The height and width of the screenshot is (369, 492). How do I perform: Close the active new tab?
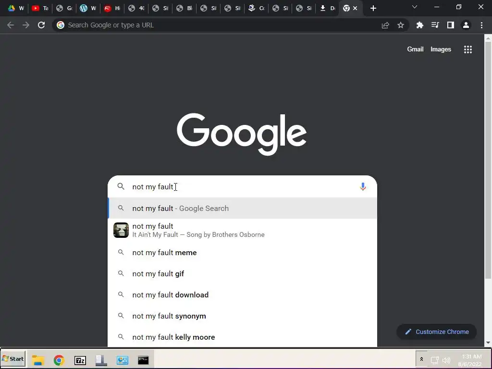pyautogui.click(x=355, y=8)
